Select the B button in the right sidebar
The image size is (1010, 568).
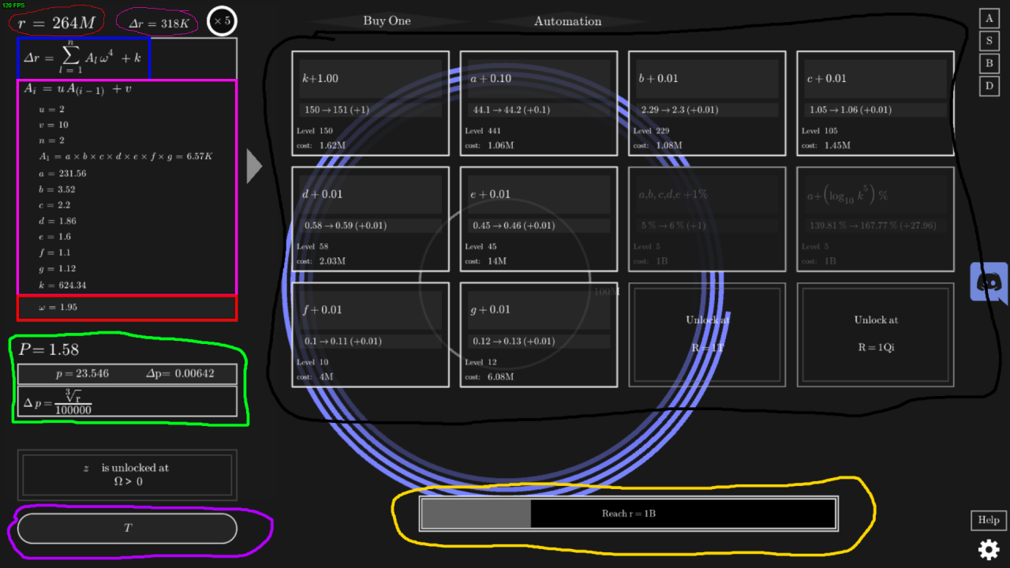tap(989, 63)
